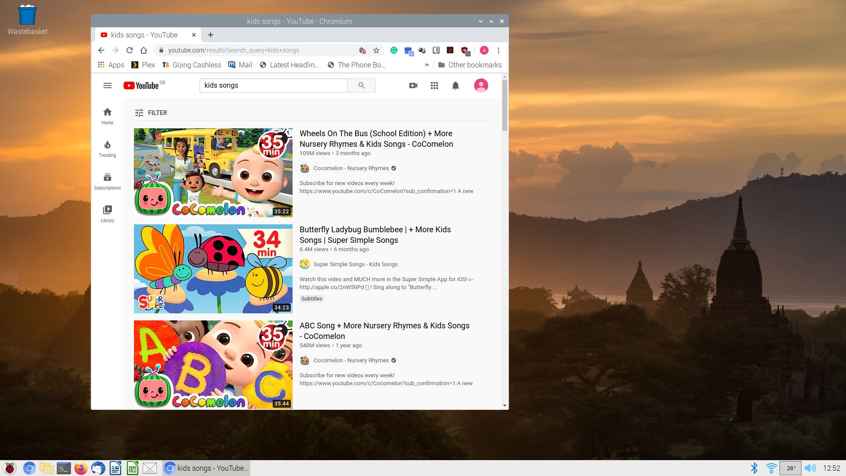
Task: Open the Other bookmarks folder
Action: (x=470, y=65)
